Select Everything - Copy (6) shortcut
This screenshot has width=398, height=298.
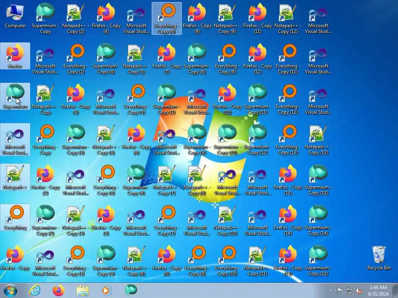[x=166, y=19]
